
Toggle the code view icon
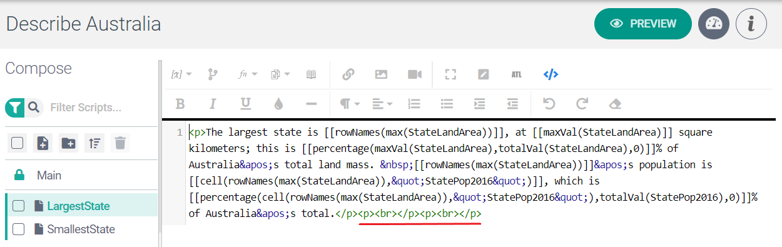tap(551, 74)
